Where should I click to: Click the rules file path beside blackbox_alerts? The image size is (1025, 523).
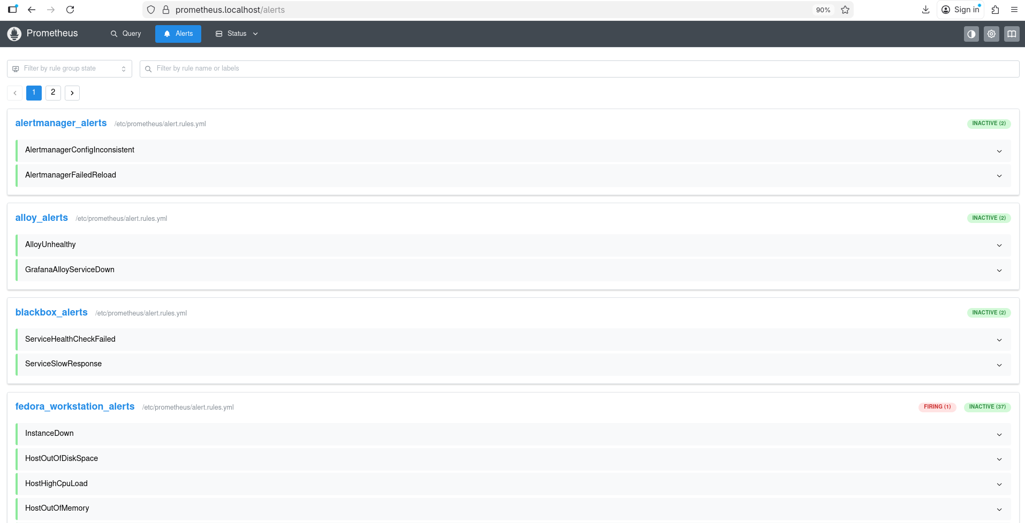pos(141,313)
